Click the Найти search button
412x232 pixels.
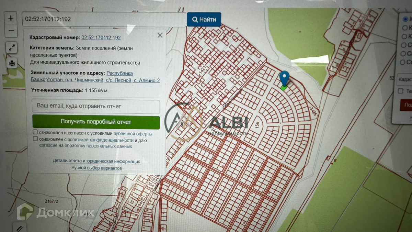204,20
